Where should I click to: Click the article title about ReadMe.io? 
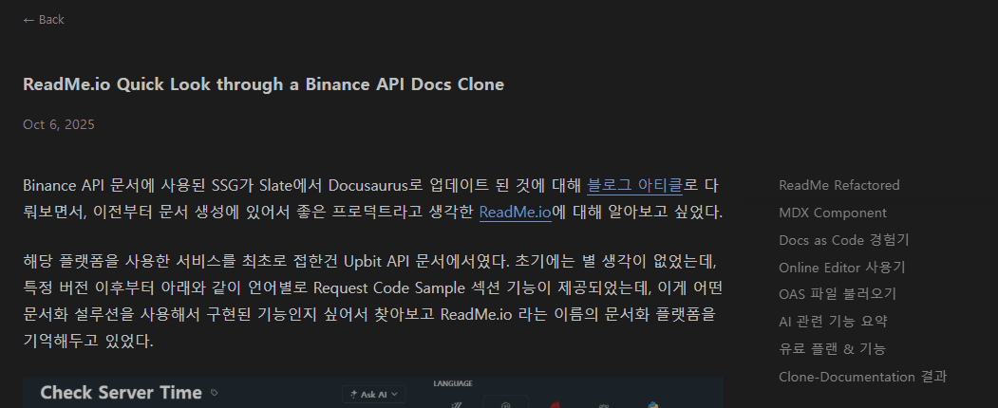(263, 84)
